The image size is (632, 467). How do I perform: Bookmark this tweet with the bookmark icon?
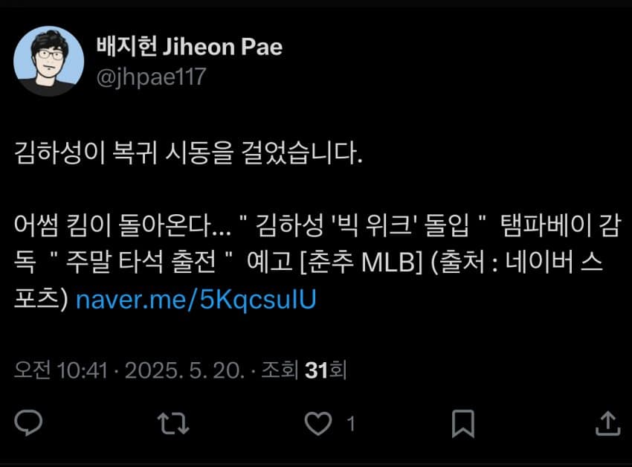click(x=463, y=423)
